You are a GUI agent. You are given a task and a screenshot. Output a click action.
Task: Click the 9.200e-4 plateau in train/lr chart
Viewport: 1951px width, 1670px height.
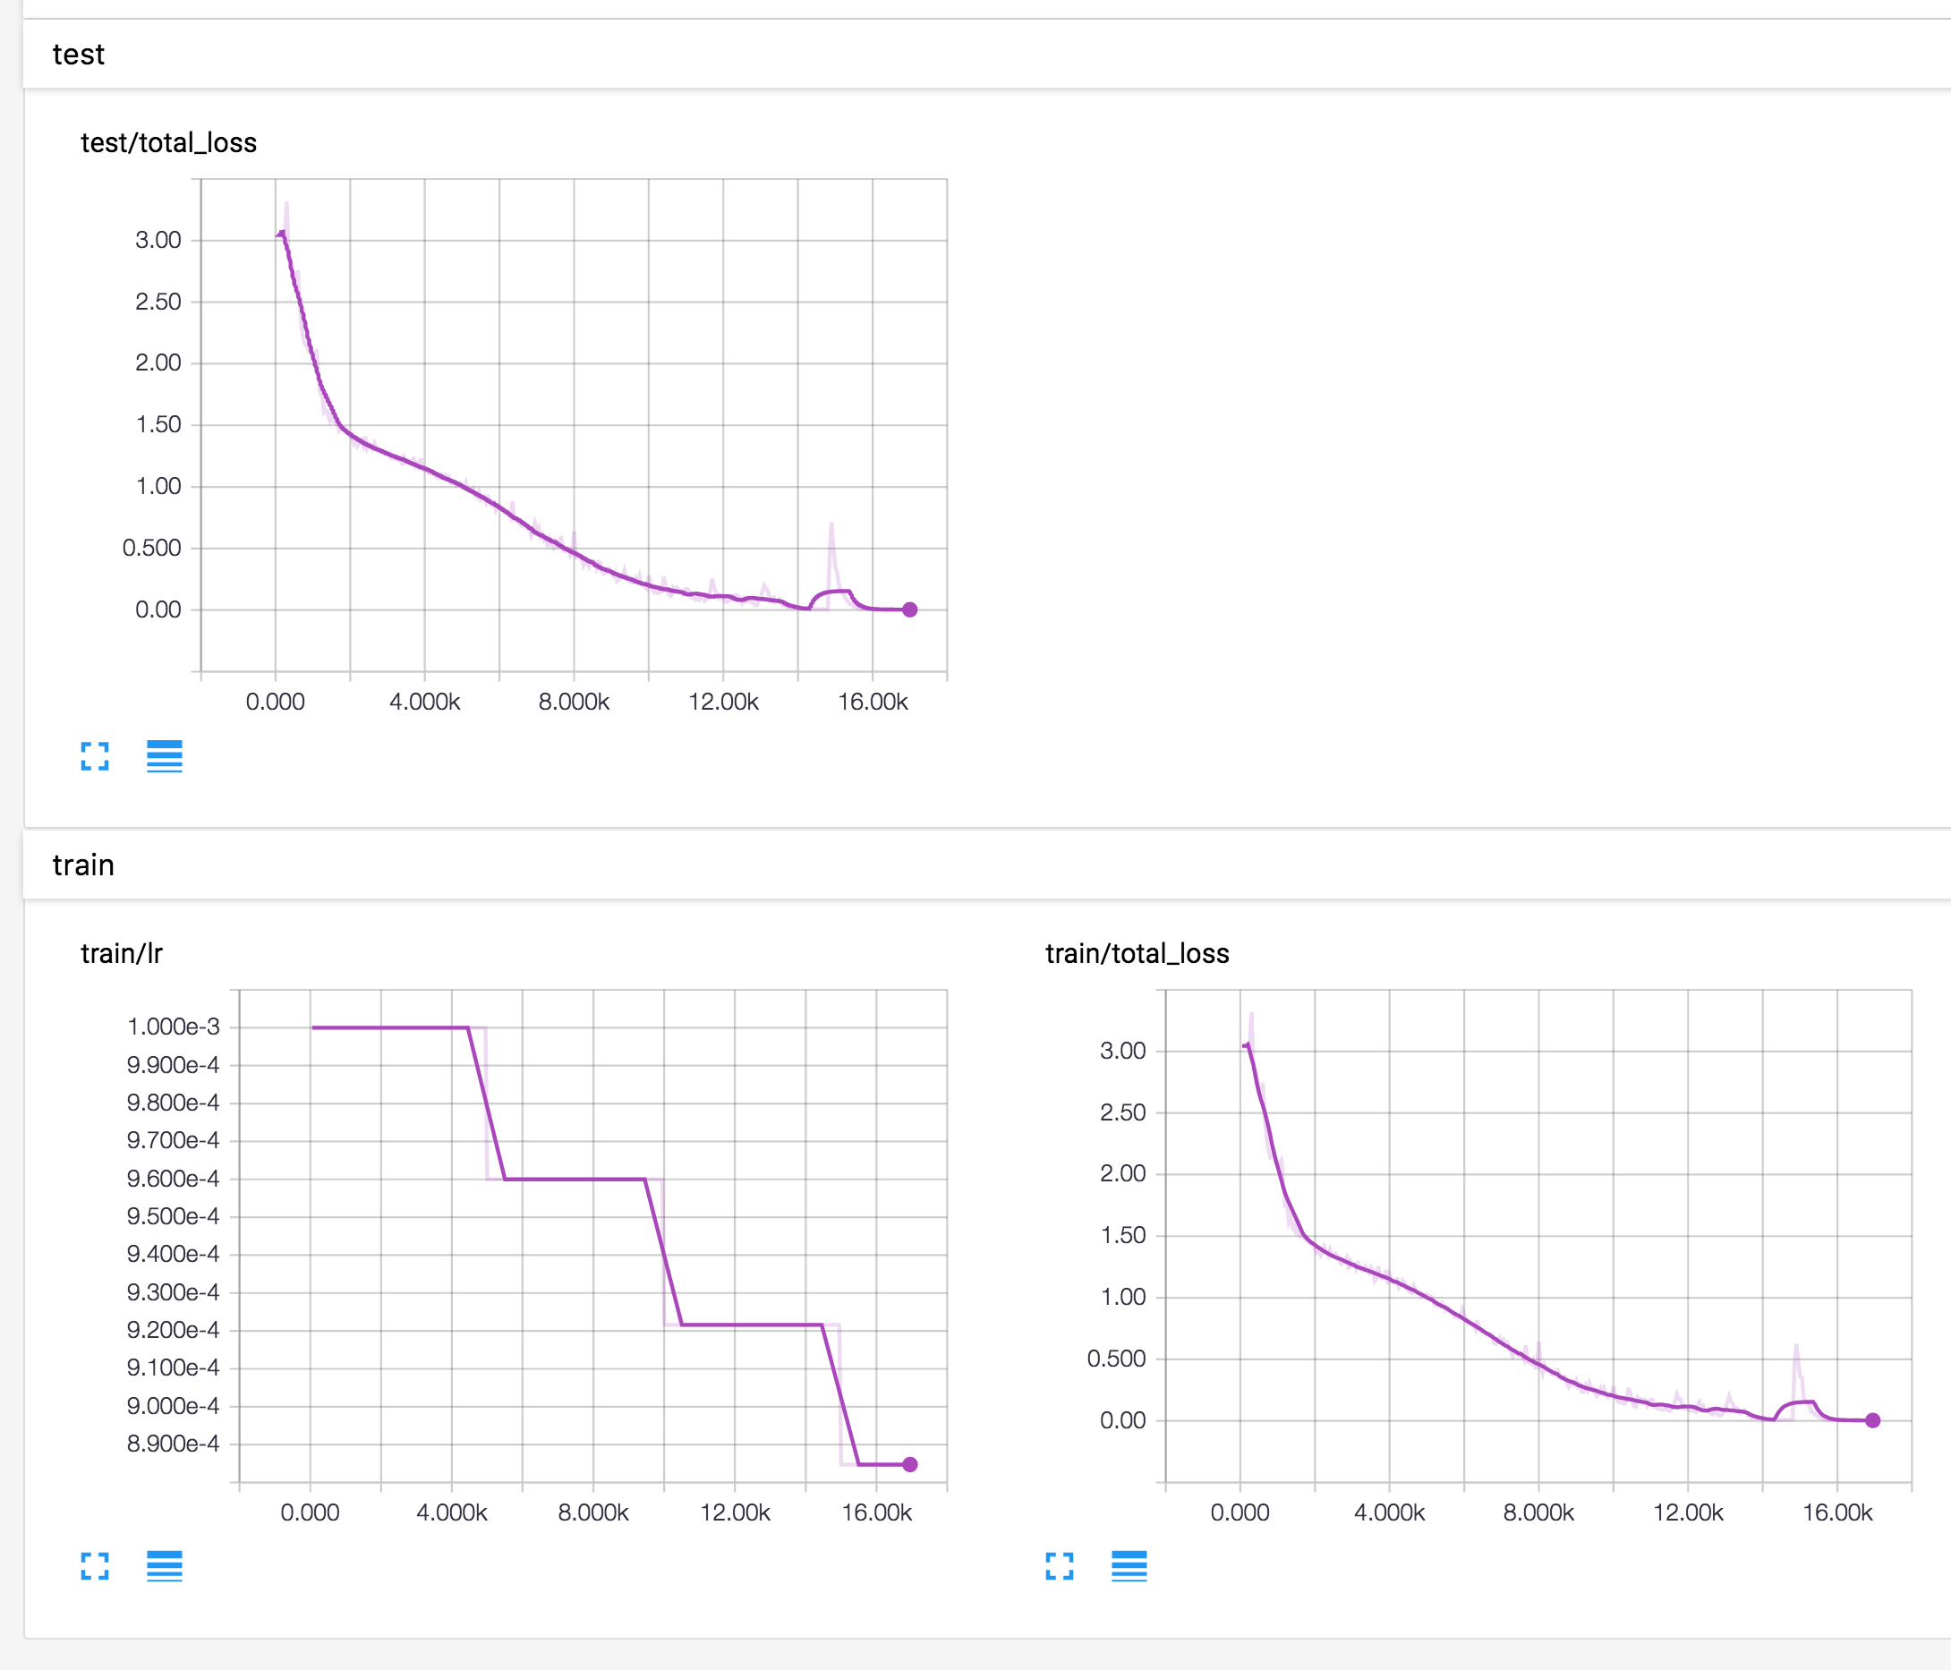pos(752,1325)
